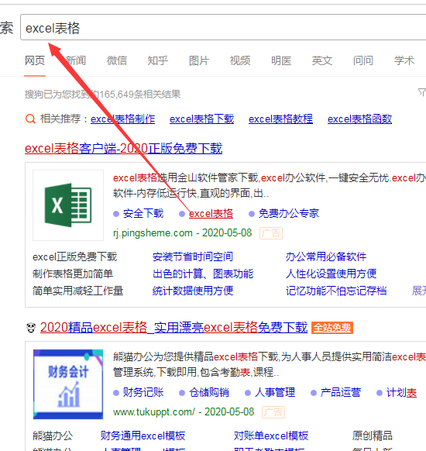The image size is (426, 451).
Task: Open related search excel表格函数
Action: [359, 119]
